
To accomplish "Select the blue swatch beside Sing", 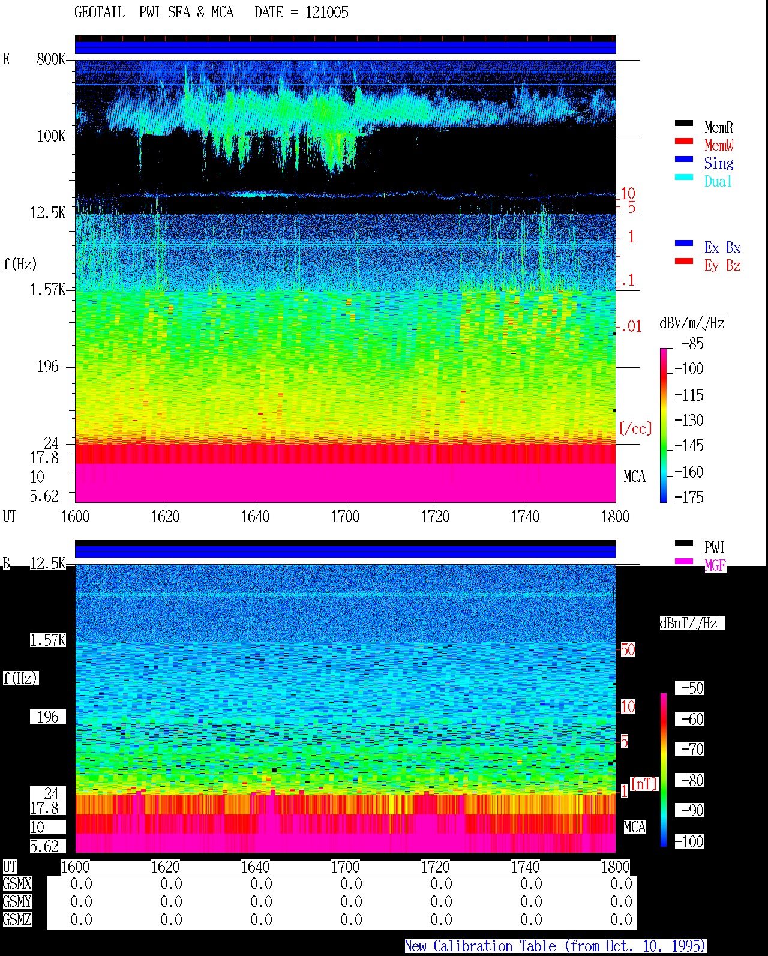I will (684, 160).
